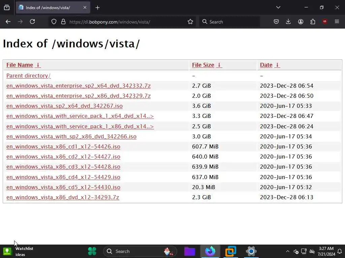Save page to Pocket
345x258 pixels.
[276, 22]
